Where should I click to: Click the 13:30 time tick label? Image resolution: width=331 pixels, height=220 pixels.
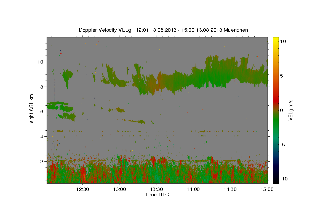point(156,189)
